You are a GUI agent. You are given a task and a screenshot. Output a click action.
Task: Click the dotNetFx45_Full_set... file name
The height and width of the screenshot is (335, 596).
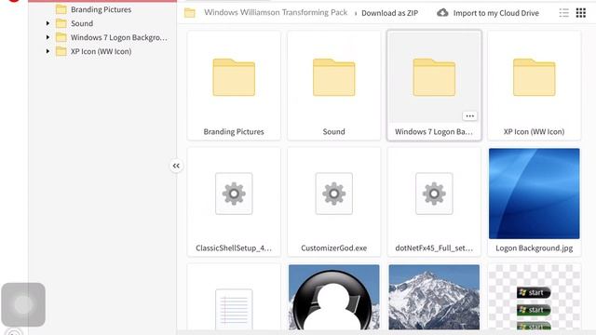click(434, 248)
